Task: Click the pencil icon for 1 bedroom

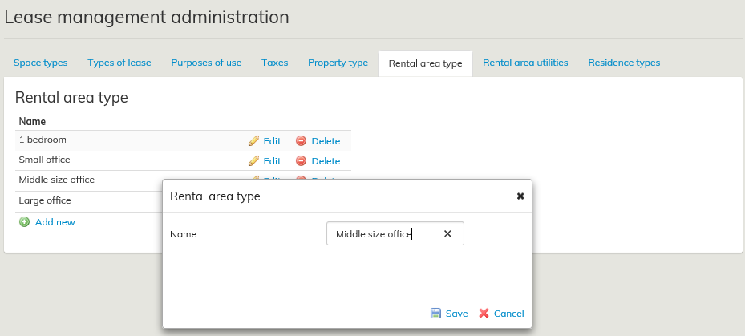Action: click(253, 141)
